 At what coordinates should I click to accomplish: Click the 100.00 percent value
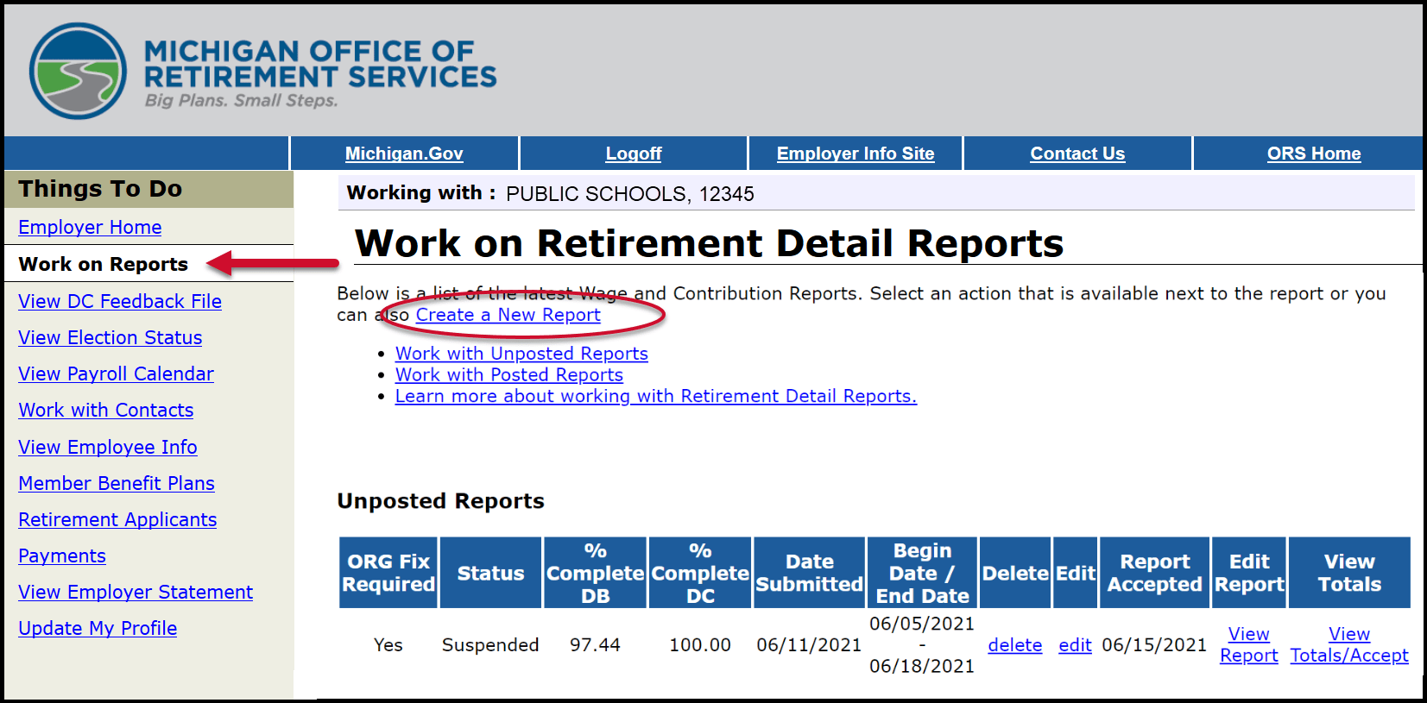pos(700,645)
